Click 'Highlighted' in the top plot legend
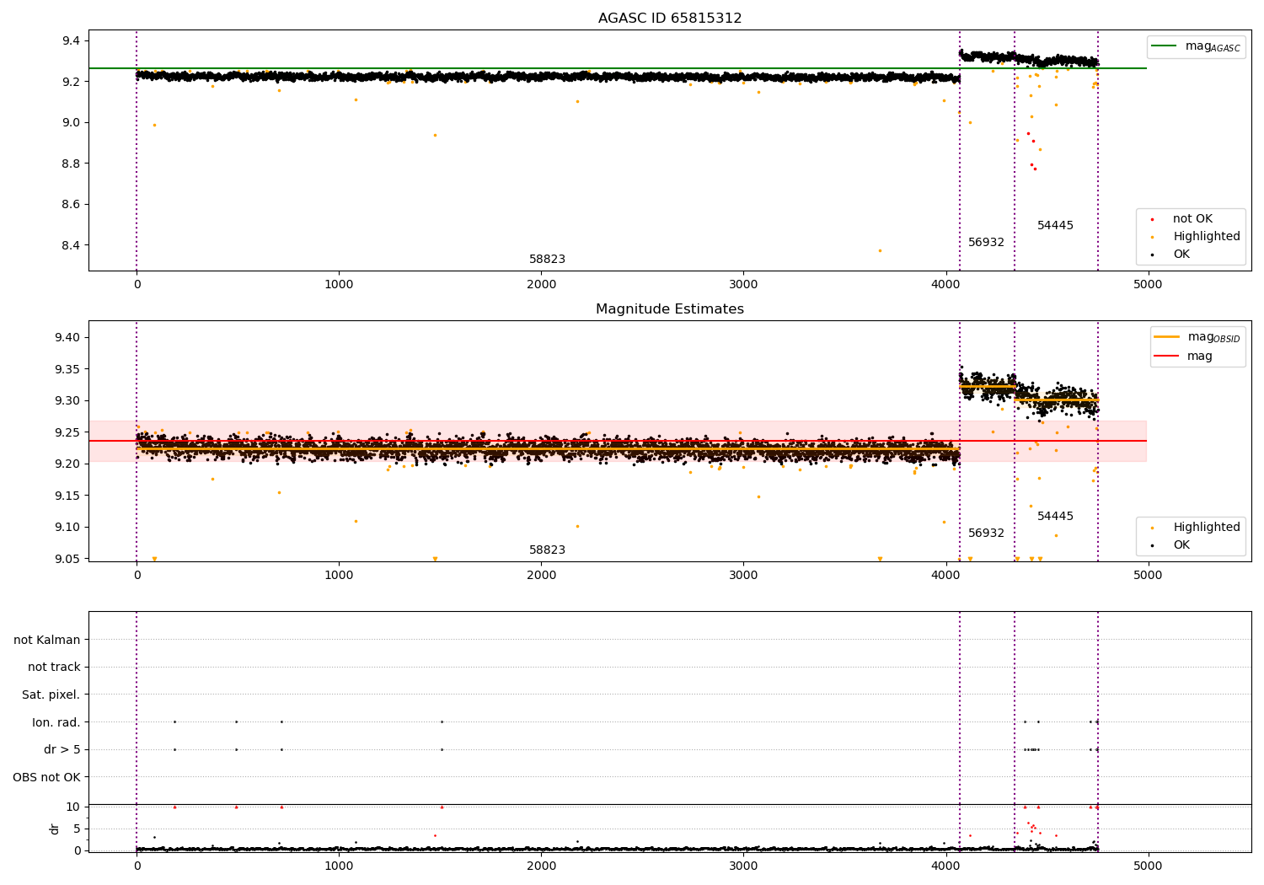The image size is (1264, 885). tap(1207, 237)
